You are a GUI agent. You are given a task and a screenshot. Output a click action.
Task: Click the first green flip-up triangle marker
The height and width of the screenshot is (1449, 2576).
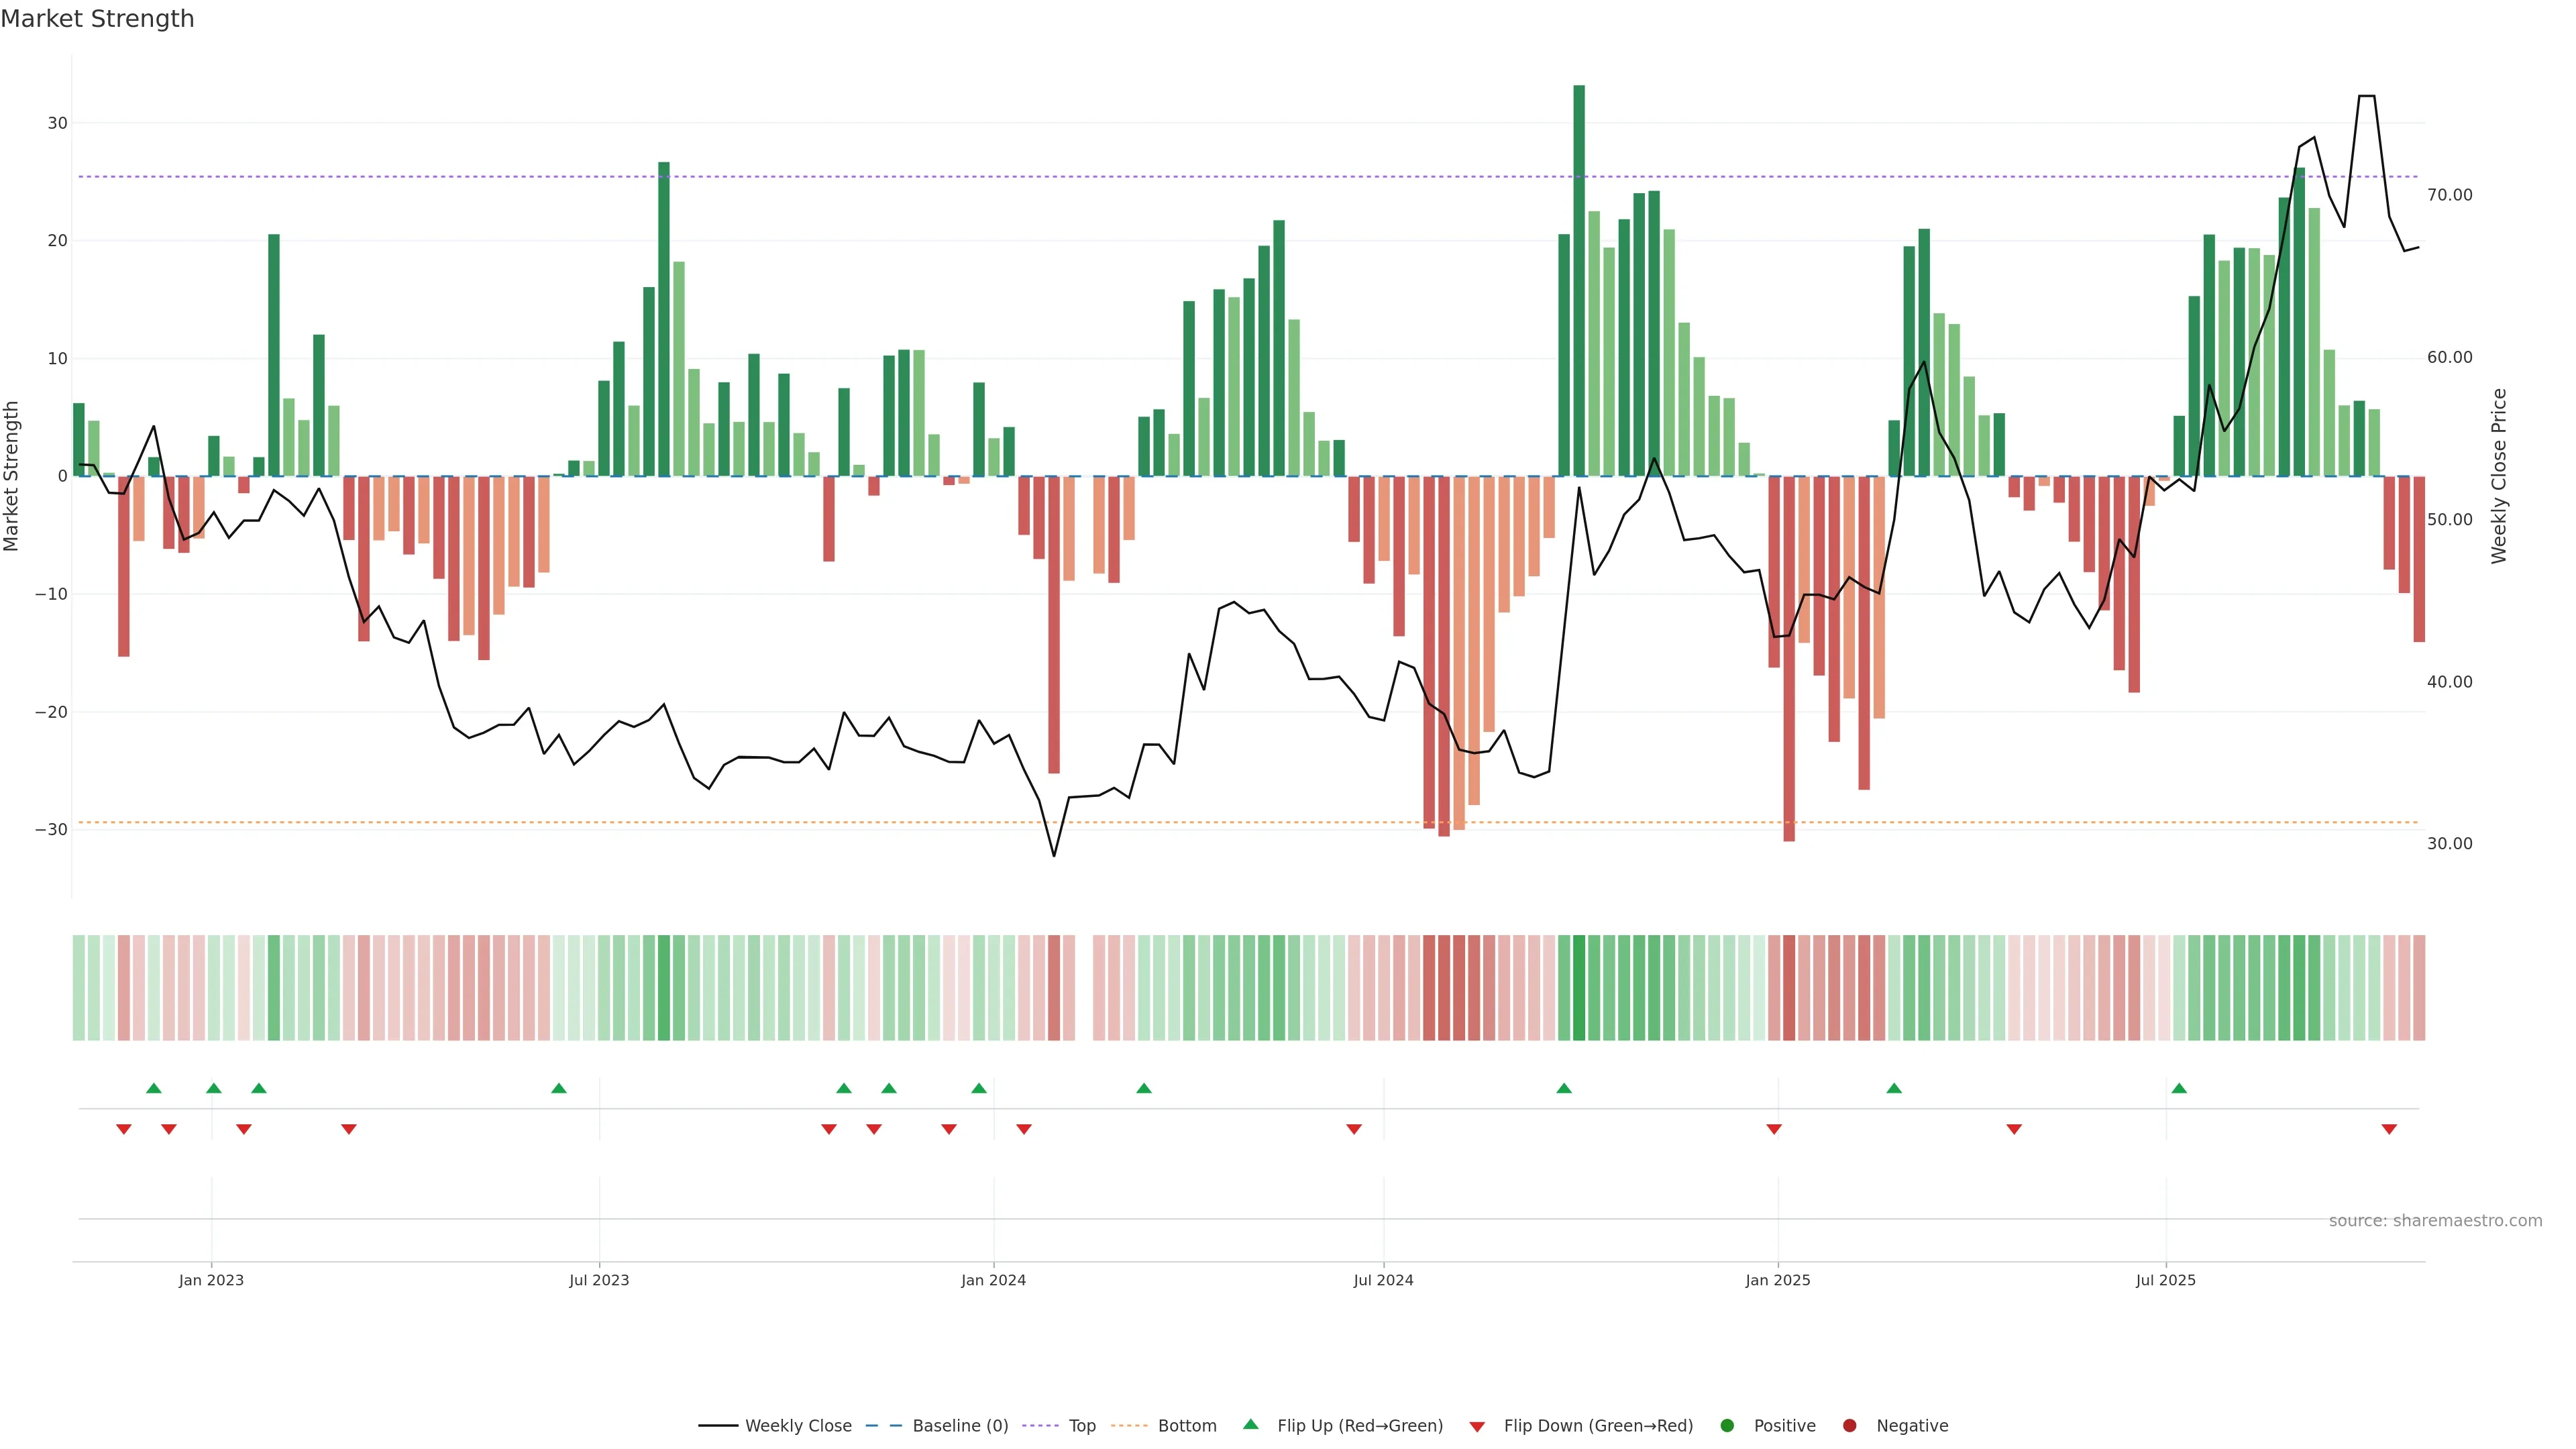point(154,1088)
